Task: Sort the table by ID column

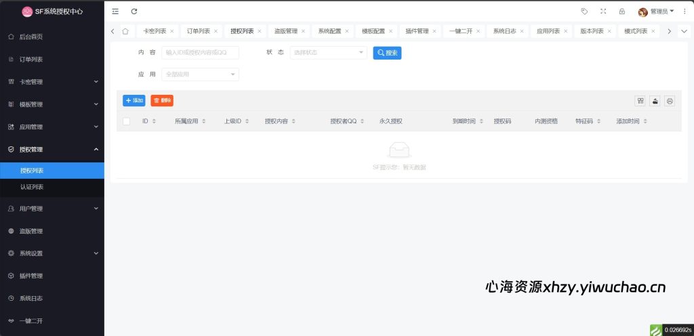Action: click(x=154, y=121)
